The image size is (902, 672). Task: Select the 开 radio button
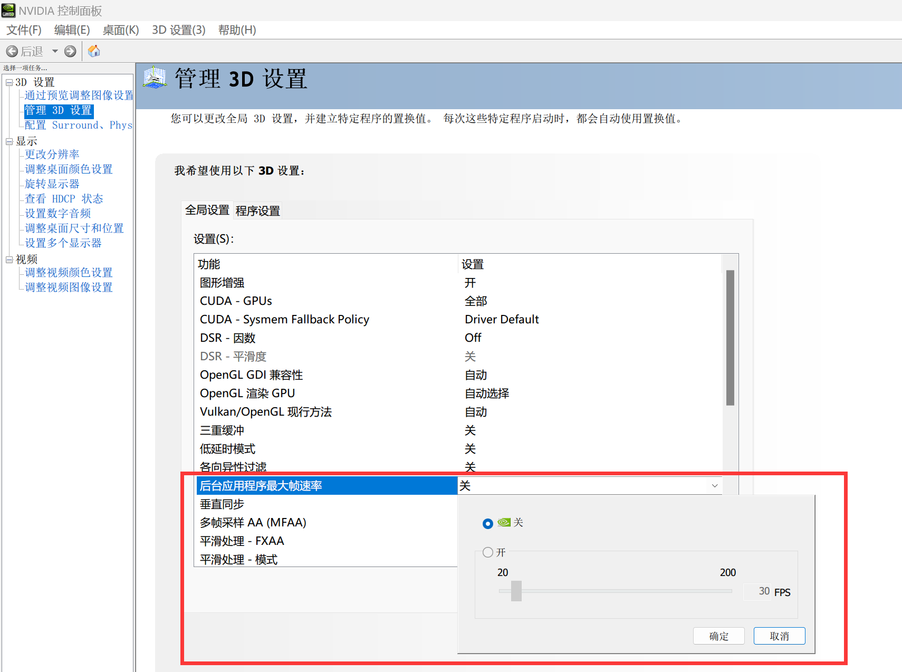(x=488, y=552)
